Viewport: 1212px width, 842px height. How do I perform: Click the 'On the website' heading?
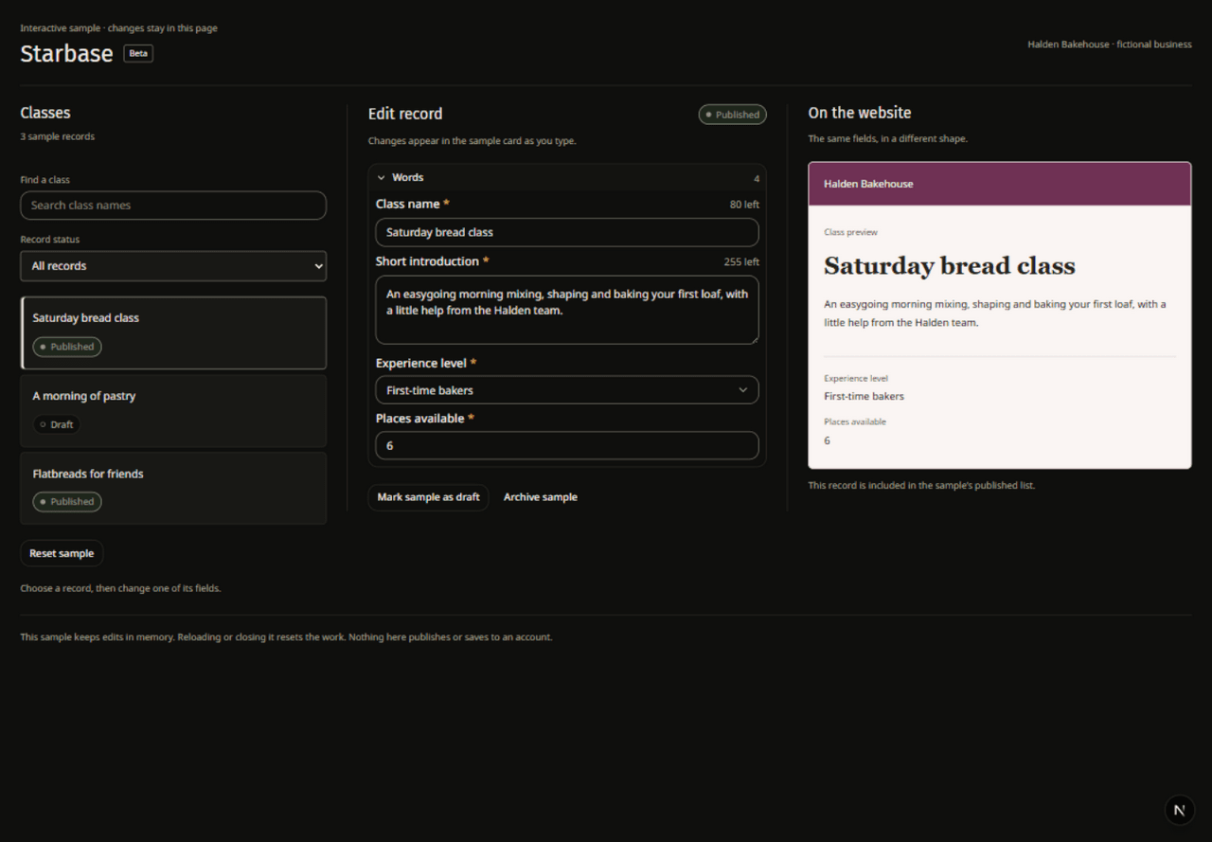pyautogui.click(x=860, y=113)
